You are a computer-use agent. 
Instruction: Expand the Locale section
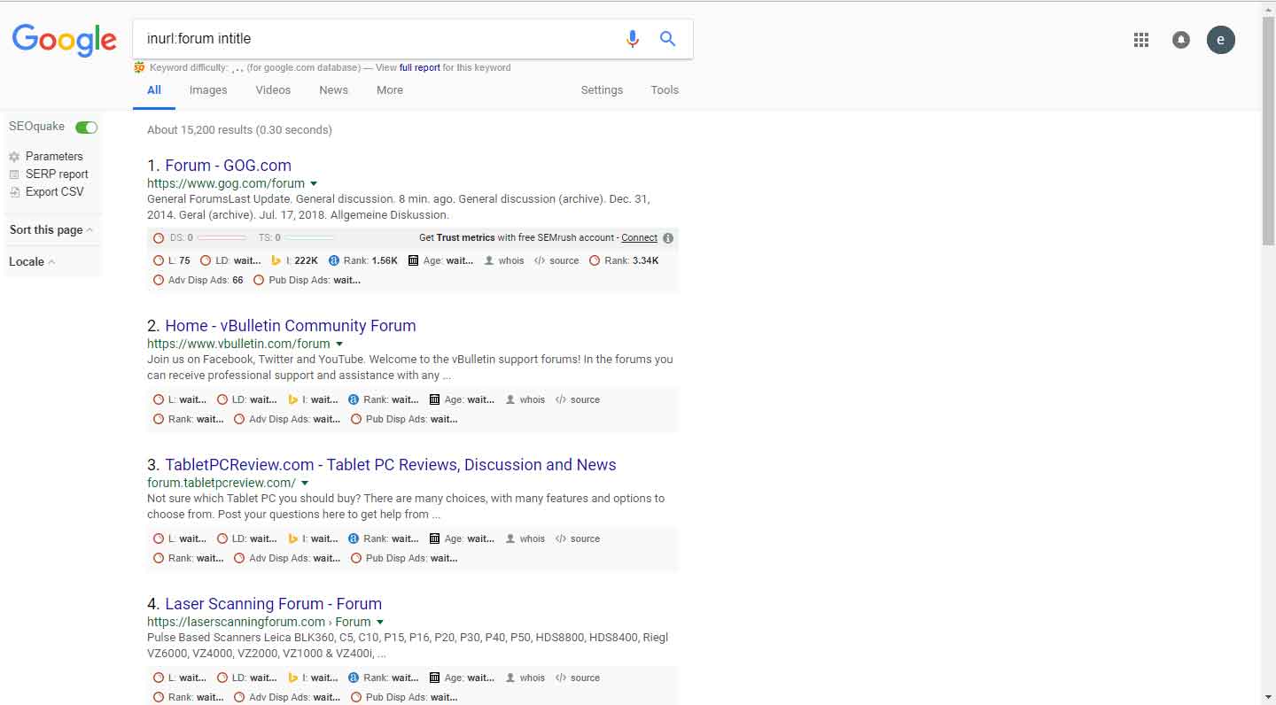tap(32, 262)
